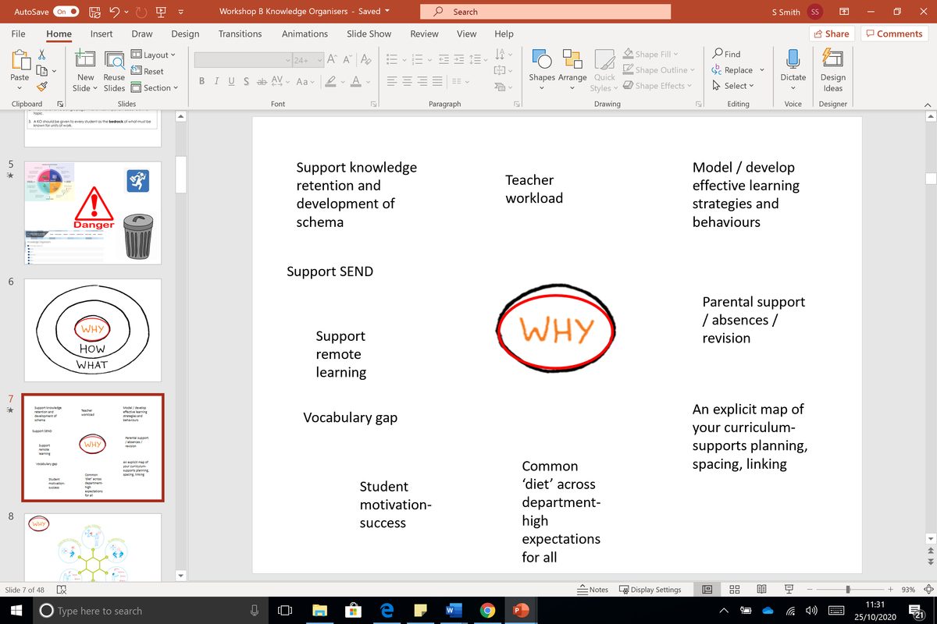Toggle Align Left paragraph button
The width and height of the screenshot is (937, 624).
coord(392,81)
